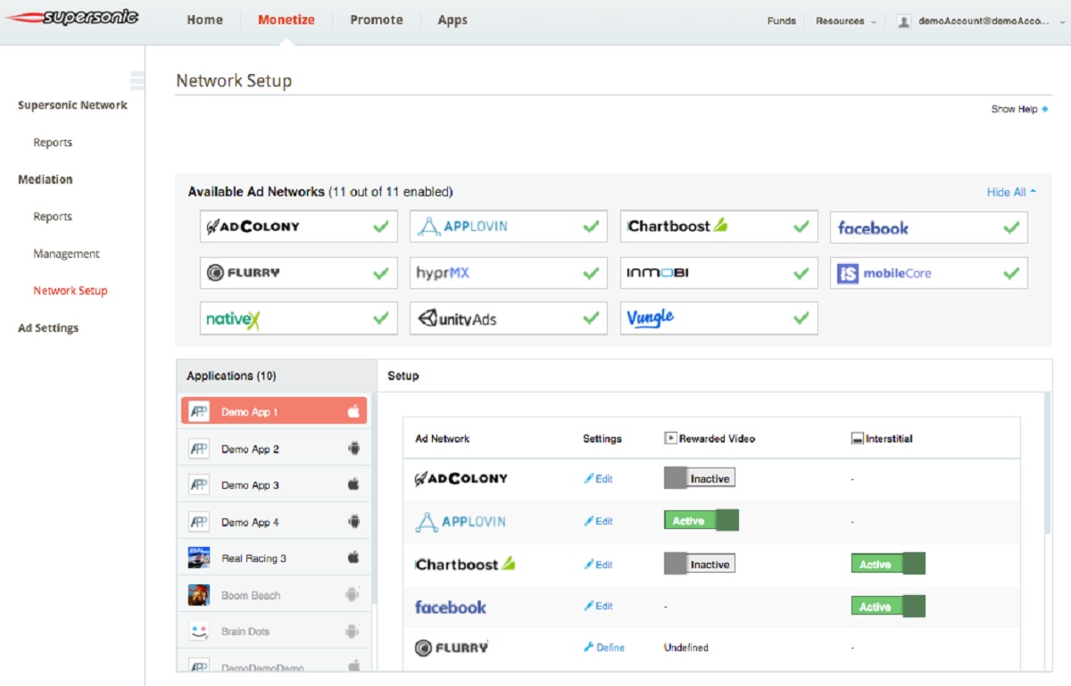Open the Promote tab
Image resolution: width=1071 pixels, height=686 pixels.
pyautogui.click(x=376, y=20)
